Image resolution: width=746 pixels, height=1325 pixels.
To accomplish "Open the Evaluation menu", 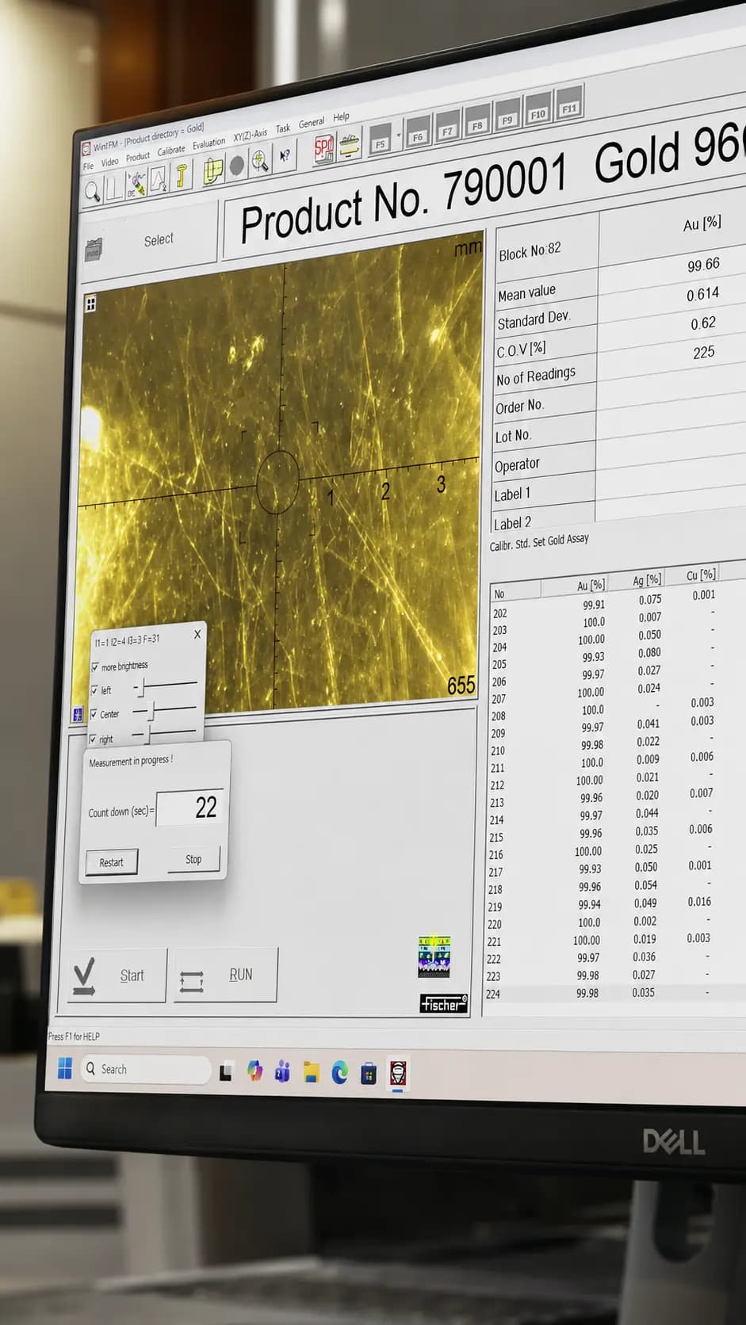I will pos(208,143).
